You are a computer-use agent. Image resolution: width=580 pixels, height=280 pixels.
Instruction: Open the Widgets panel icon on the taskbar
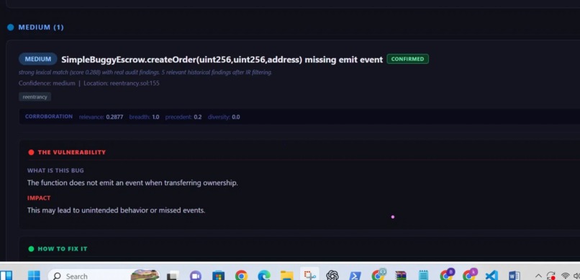[x=6, y=275]
